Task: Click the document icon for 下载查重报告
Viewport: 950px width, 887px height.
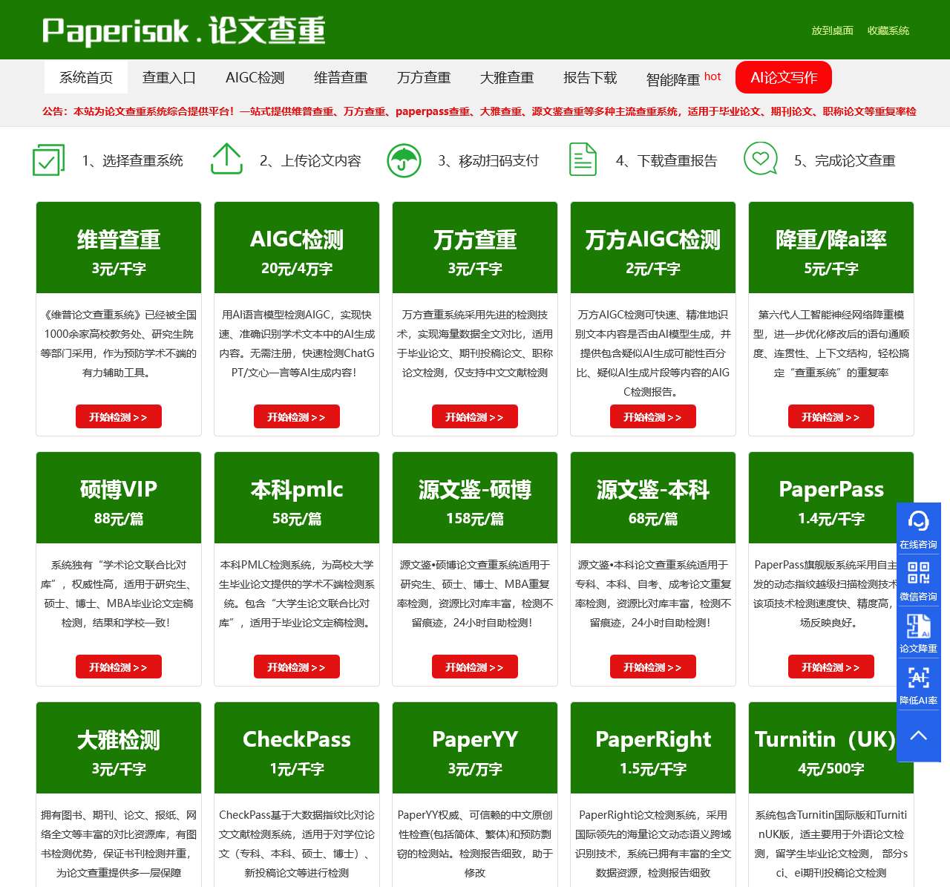Action: 583,160
